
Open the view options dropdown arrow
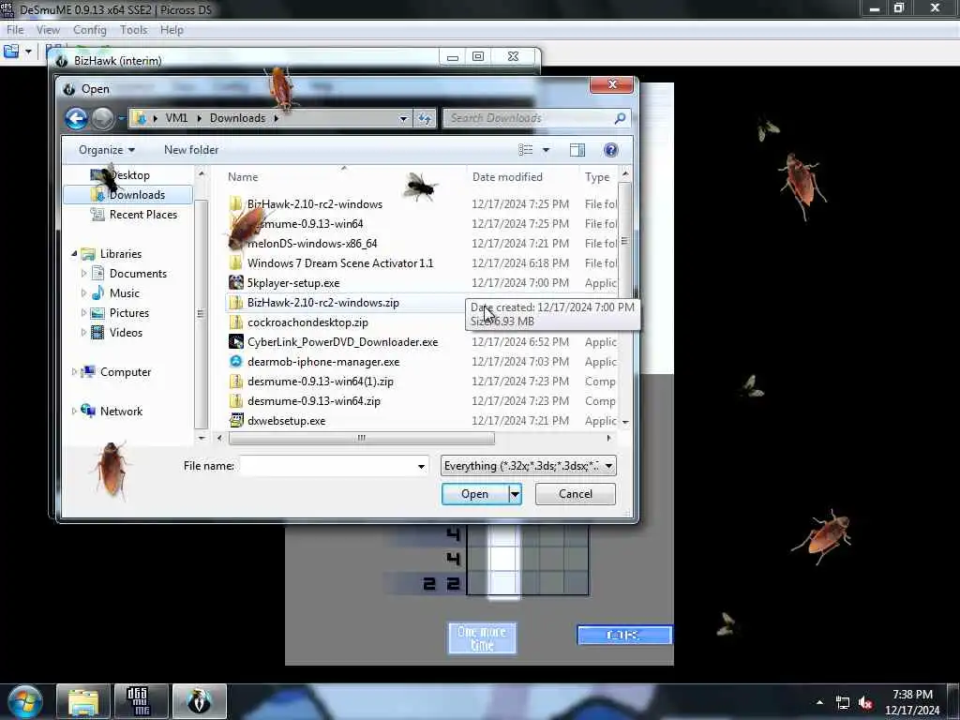point(546,150)
